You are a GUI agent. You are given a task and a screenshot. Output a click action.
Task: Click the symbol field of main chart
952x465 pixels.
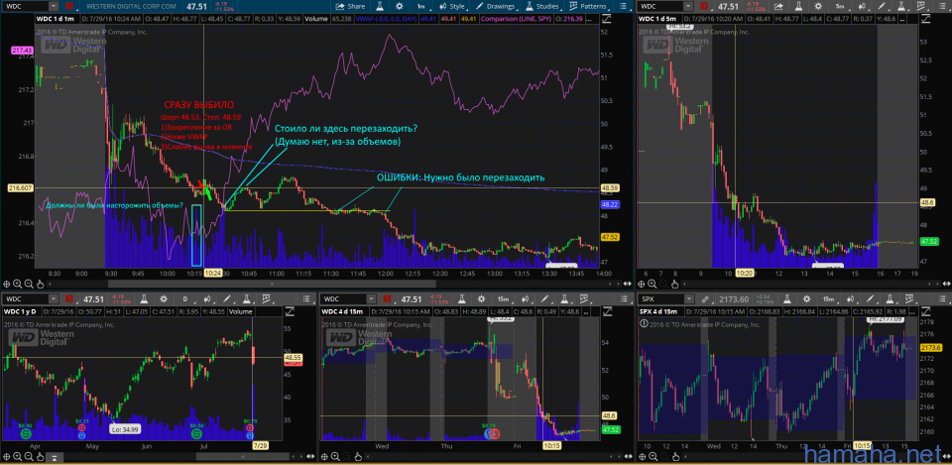(x=25, y=7)
